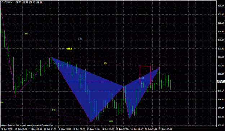Click the .886 ratio label near the bottom

[111, 121]
